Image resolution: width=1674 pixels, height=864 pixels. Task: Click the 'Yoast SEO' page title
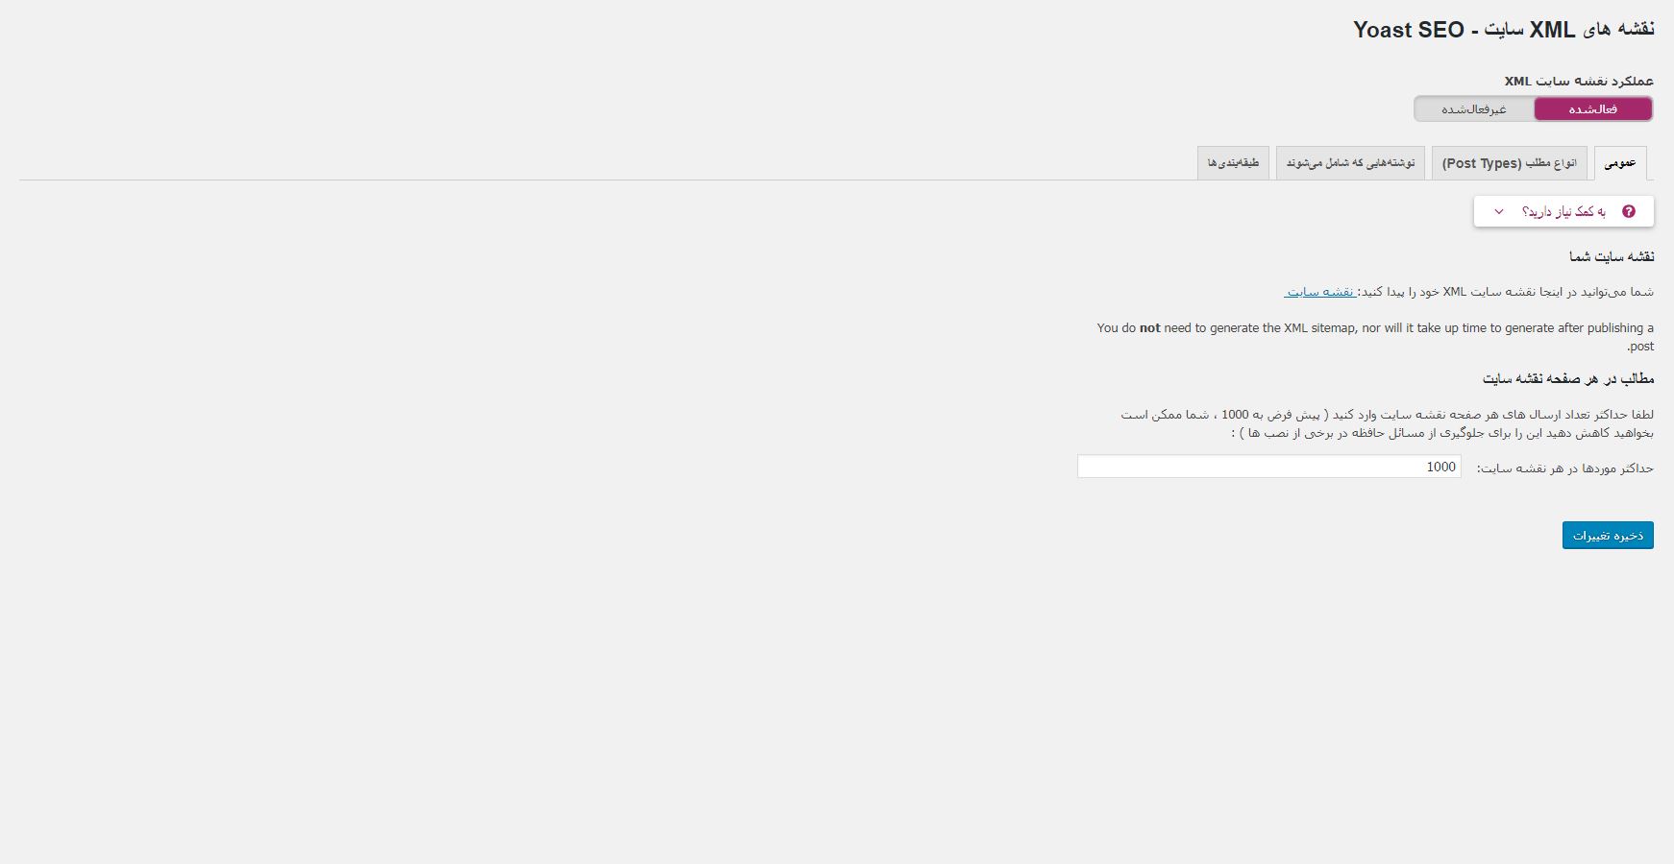[1504, 30]
